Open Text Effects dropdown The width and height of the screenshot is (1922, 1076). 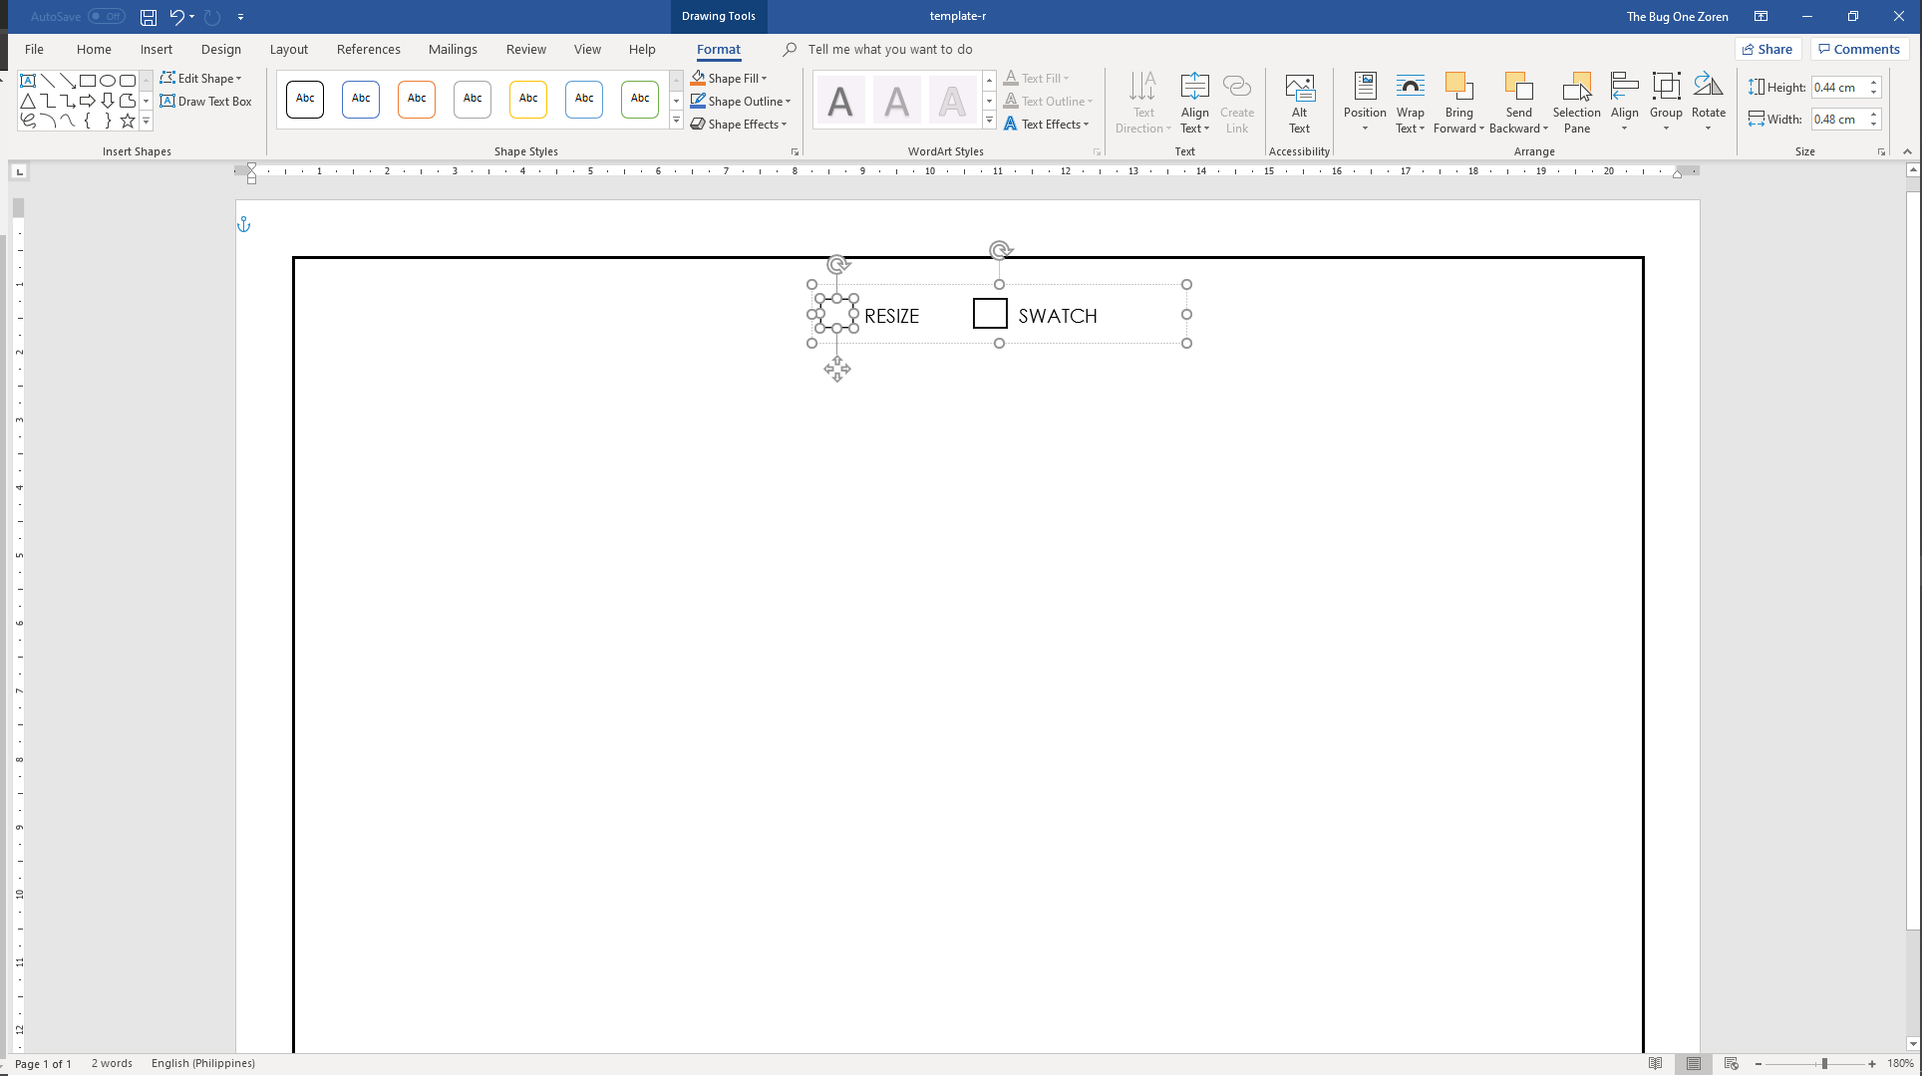click(1047, 124)
